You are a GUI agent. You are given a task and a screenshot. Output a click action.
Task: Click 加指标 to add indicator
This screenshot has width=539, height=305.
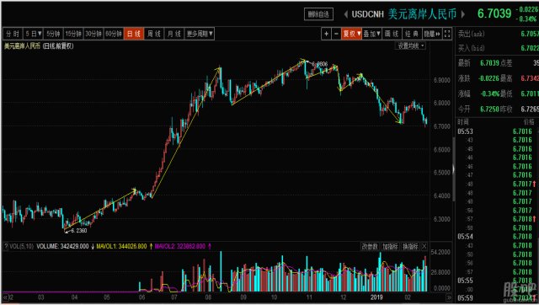tap(390, 246)
